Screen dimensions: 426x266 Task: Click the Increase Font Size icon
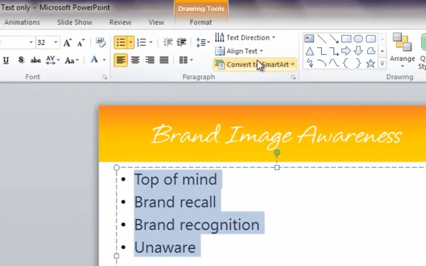[67, 42]
